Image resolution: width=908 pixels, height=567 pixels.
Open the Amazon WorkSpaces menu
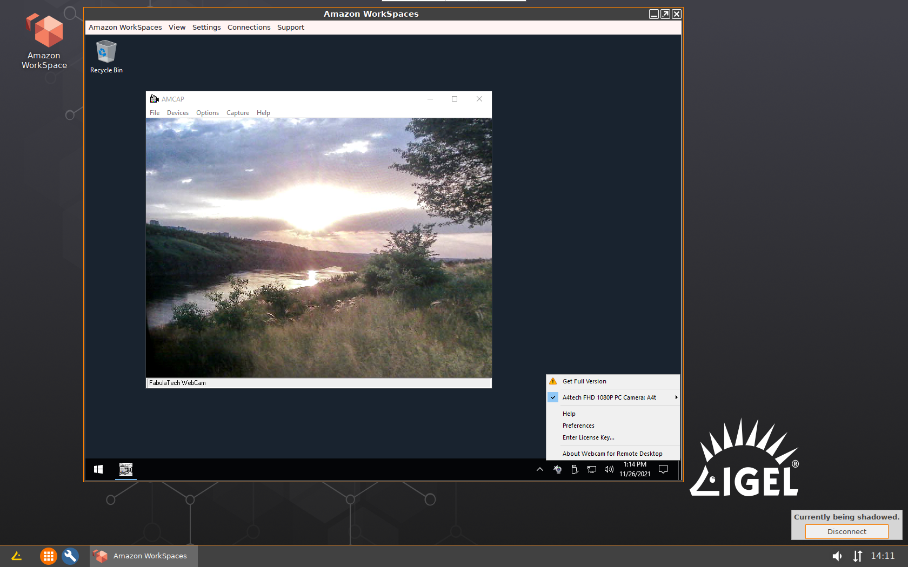pyautogui.click(x=125, y=27)
